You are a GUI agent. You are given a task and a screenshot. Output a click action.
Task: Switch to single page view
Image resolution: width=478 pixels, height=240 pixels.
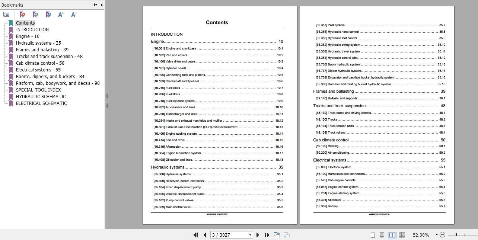coord(373,235)
